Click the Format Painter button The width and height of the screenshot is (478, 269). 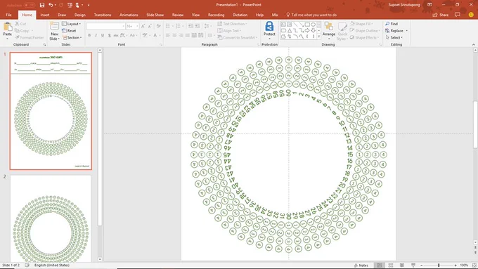30,37
